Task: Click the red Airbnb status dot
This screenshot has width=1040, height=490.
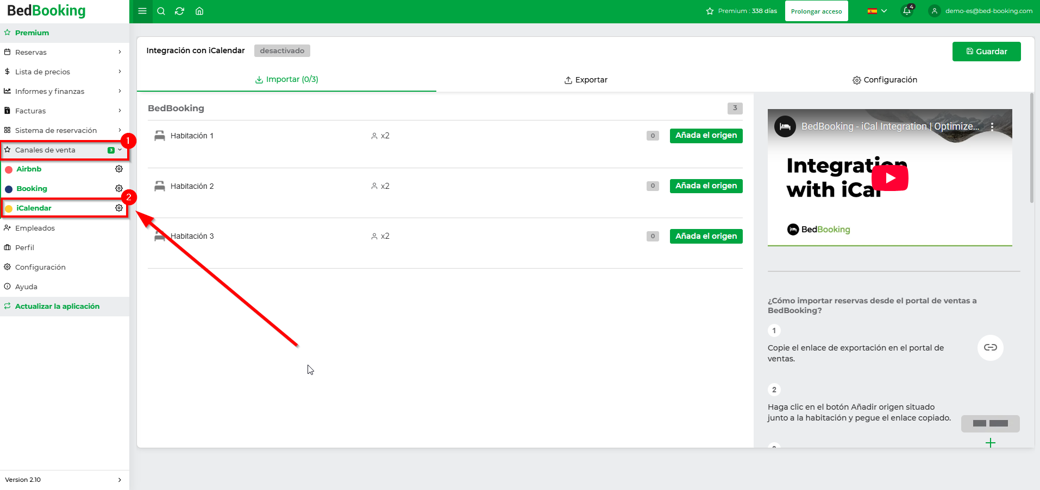Action: tap(9, 170)
